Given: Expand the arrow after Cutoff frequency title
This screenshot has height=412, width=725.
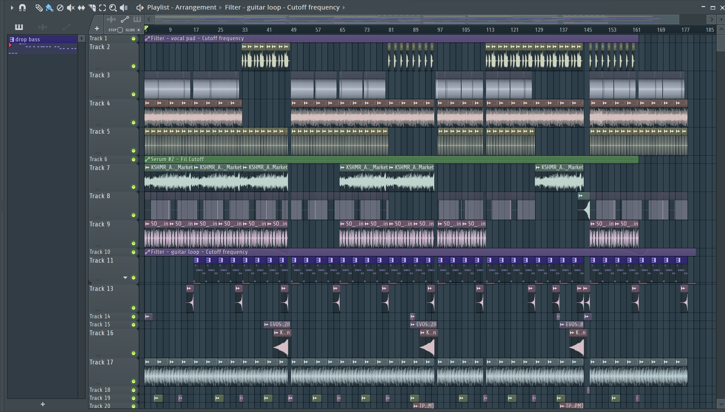Looking at the screenshot, I should tap(344, 8).
